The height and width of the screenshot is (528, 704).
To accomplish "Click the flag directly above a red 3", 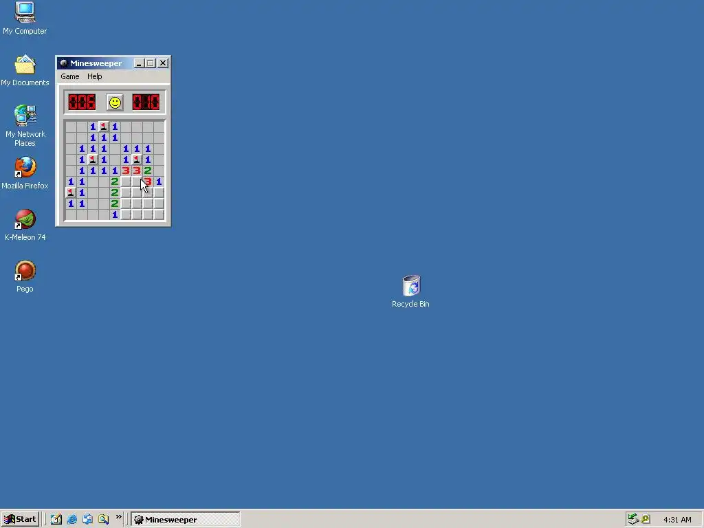I will [137, 159].
